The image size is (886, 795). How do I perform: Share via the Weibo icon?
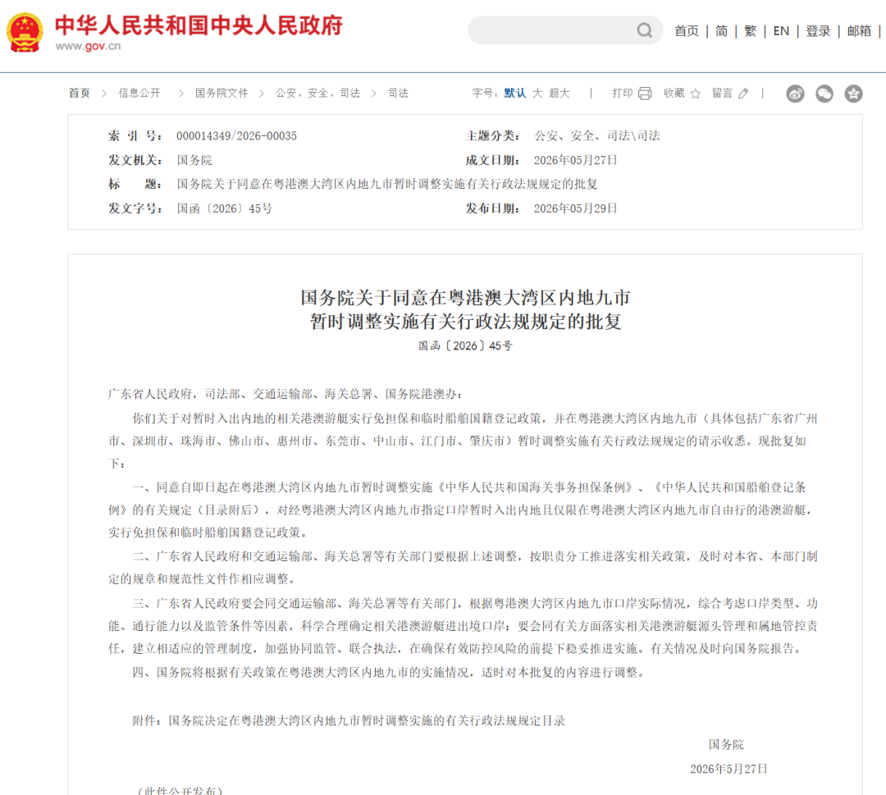[795, 94]
